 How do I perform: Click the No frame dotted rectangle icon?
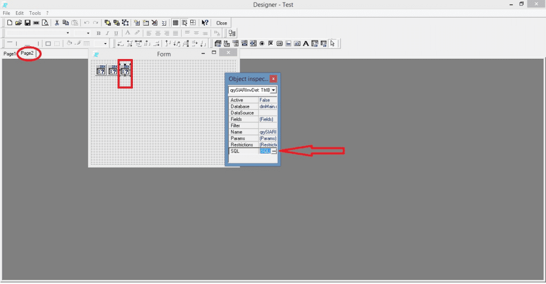tap(57, 44)
